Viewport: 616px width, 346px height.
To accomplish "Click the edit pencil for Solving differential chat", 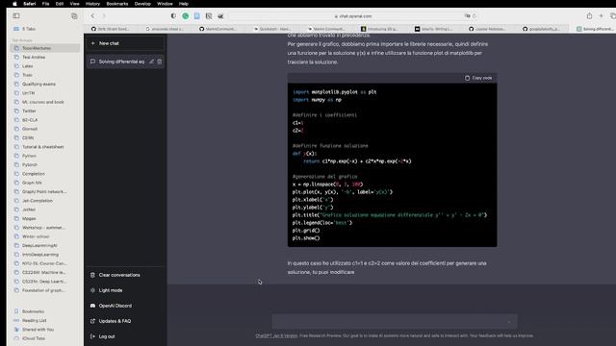I will click(151, 62).
